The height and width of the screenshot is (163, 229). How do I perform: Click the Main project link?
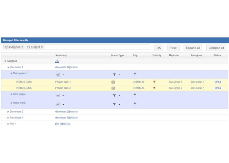click(x=20, y=73)
